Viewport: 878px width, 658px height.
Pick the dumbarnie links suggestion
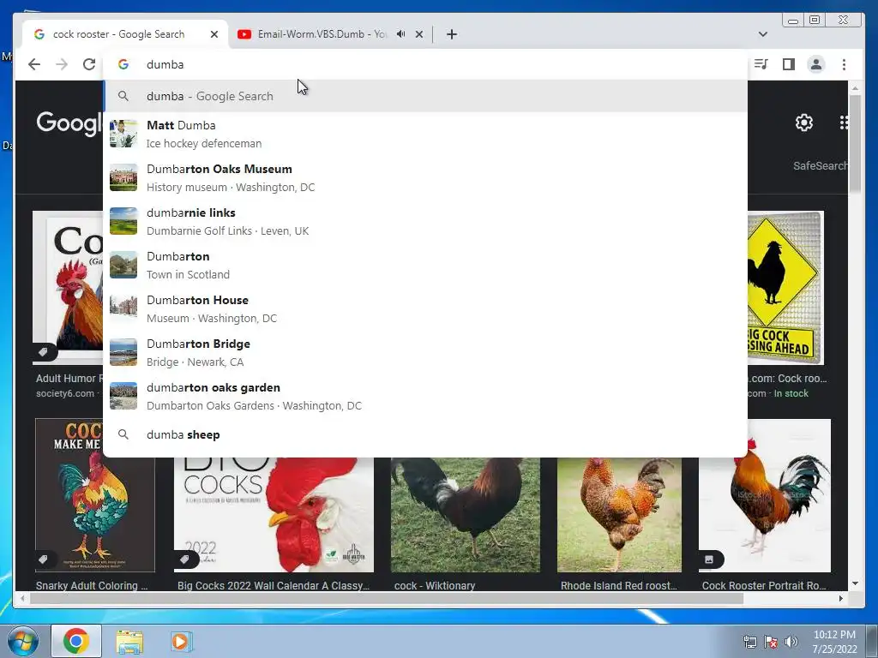point(425,222)
